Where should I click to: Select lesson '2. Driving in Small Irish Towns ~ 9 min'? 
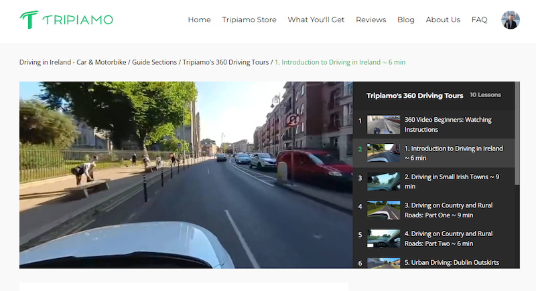(452, 181)
